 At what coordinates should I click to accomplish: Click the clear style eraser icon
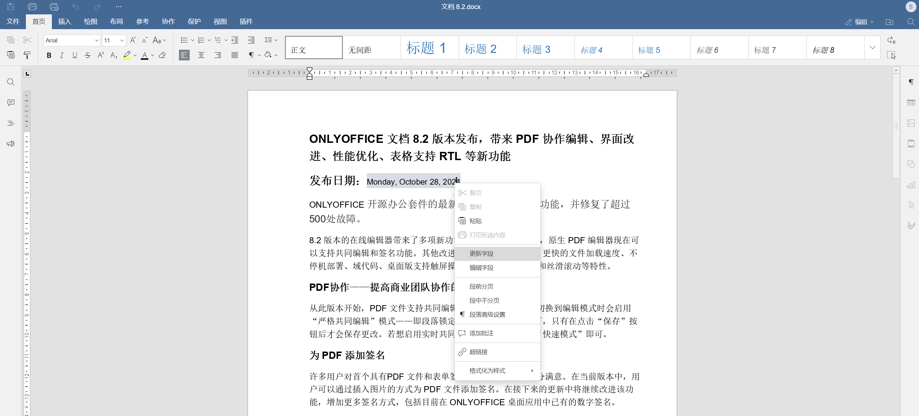[162, 55]
